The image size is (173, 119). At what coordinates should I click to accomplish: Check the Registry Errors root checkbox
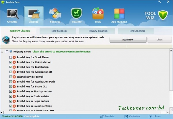click(7, 52)
